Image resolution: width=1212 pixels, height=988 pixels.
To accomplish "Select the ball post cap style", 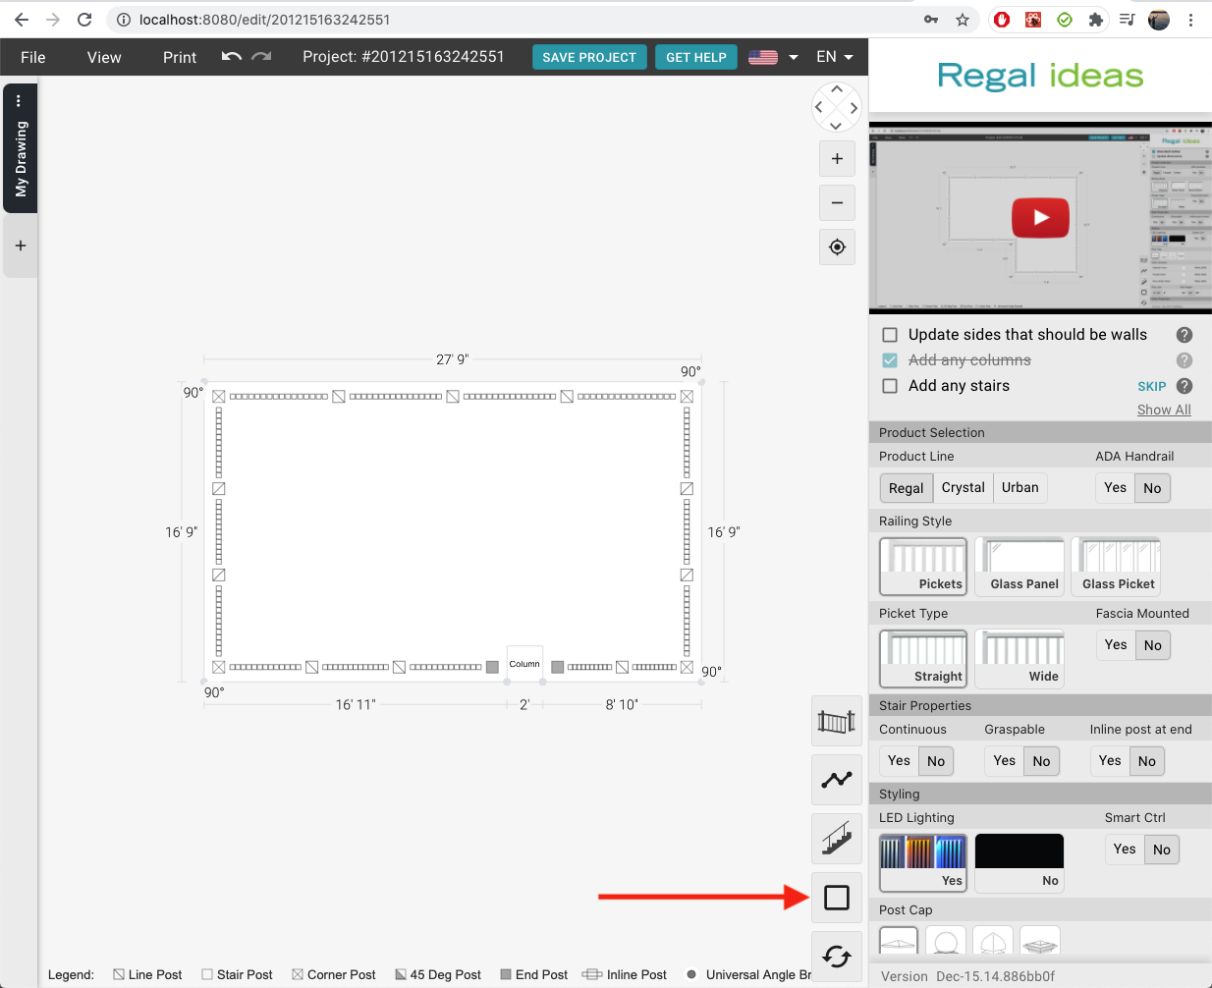I will pos(945,943).
